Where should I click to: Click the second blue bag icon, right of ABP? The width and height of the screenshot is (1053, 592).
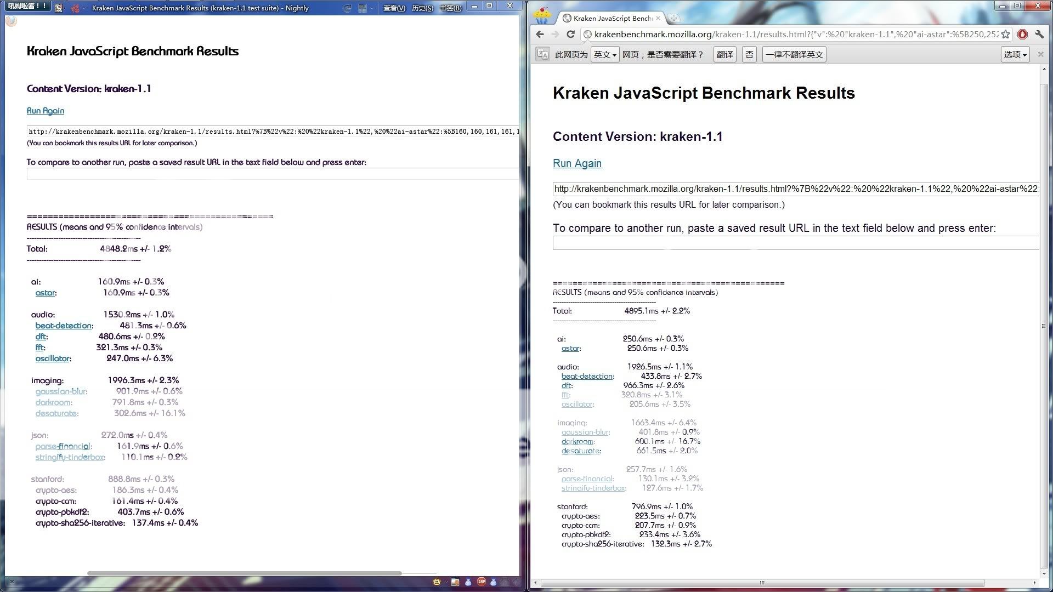pyautogui.click(x=493, y=582)
